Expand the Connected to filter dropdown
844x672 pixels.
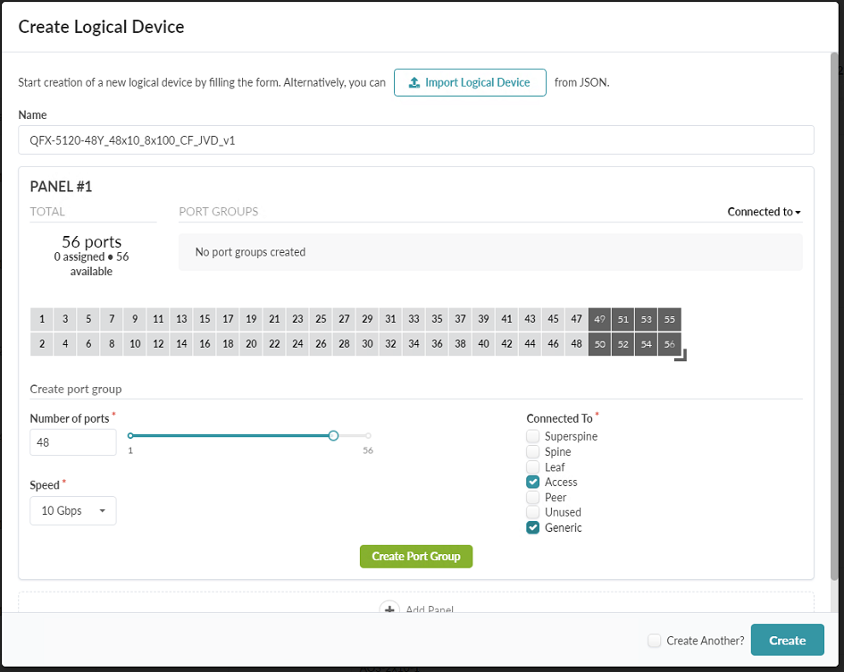coord(764,212)
